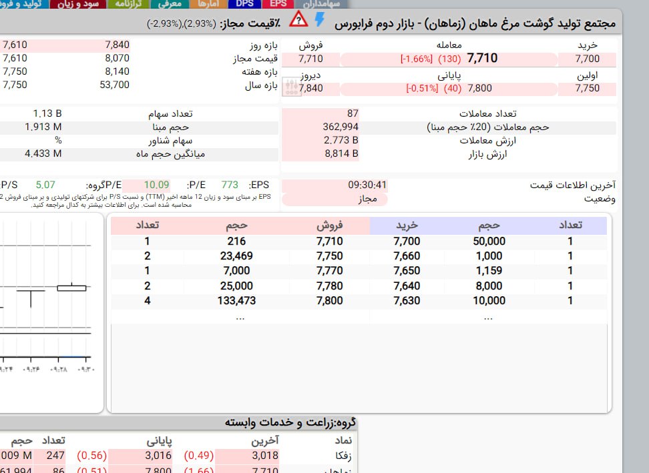Screen dimensions: 649x473
Task: Click the خرید column header in order book
Action: click(407, 225)
